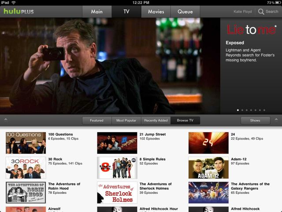Switch to the Main tab

click(x=97, y=11)
